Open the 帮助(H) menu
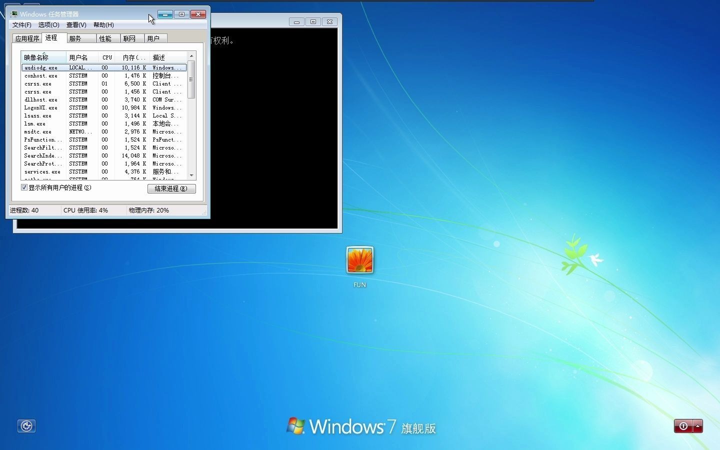Screen dimensions: 720x450 pos(103,25)
